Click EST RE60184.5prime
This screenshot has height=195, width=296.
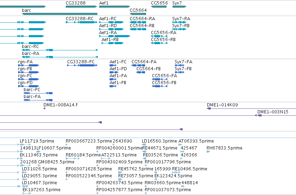(x=73, y=159)
